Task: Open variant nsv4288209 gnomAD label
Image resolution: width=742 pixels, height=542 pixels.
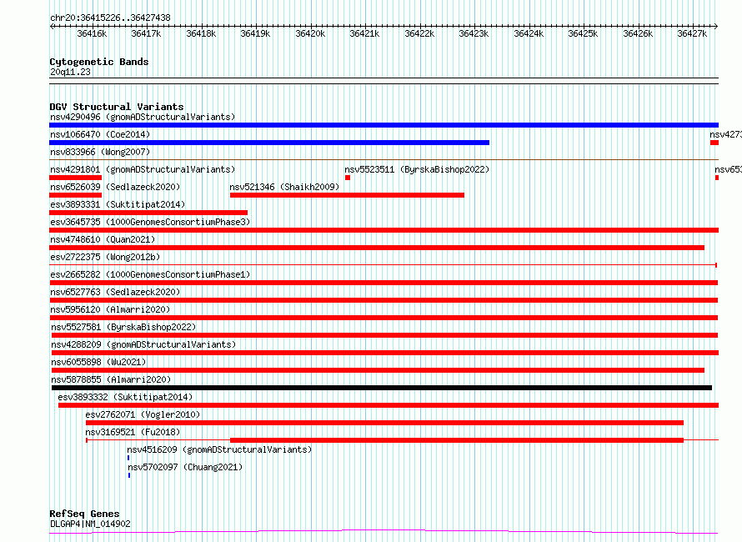Action: [x=143, y=344]
